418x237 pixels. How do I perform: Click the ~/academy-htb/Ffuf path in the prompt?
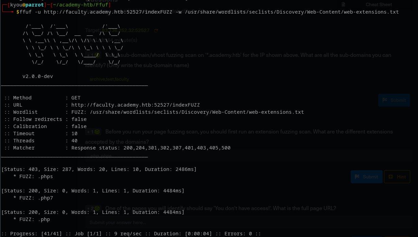(79, 5)
